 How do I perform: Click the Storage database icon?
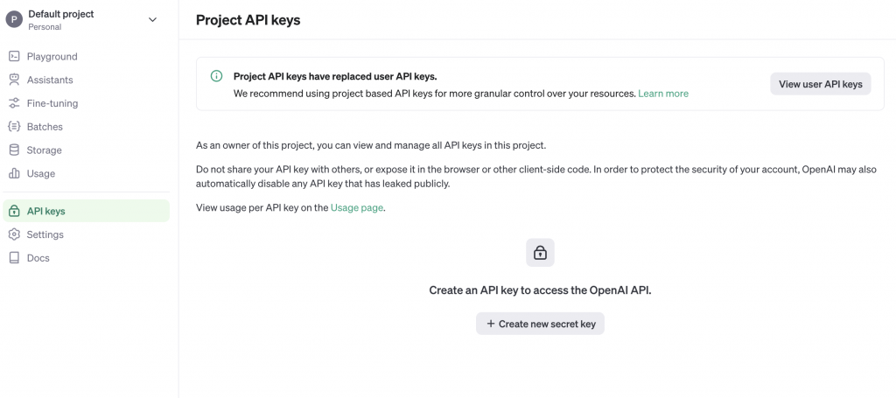click(14, 150)
